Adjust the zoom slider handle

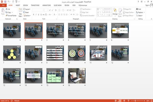pos(135,101)
